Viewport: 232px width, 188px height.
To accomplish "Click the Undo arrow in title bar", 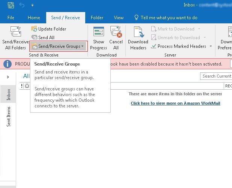I will [x=22, y=5].
